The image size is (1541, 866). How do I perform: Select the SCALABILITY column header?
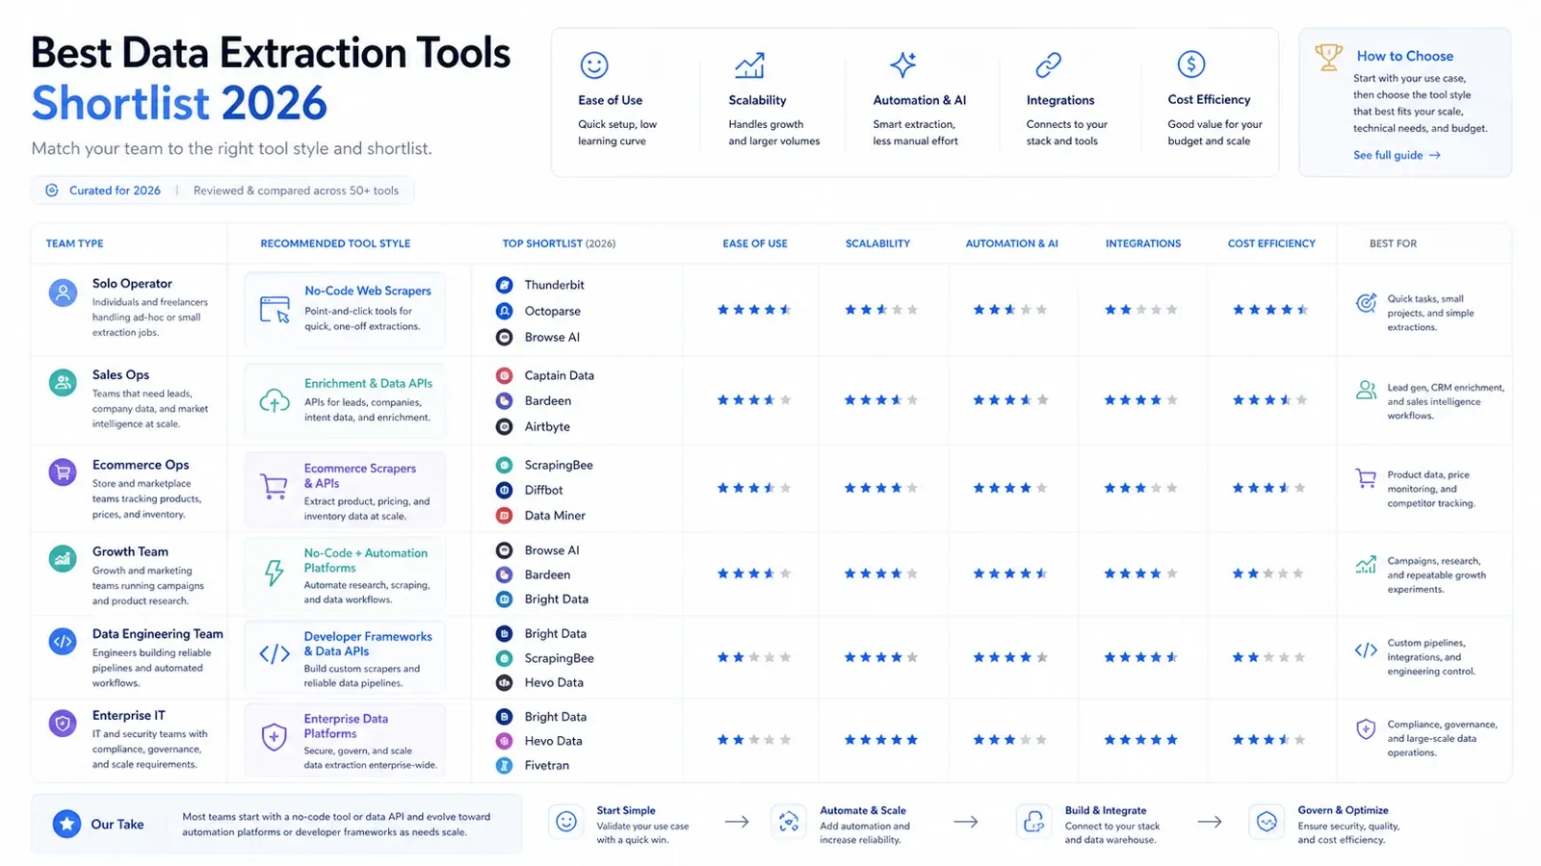[877, 243]
